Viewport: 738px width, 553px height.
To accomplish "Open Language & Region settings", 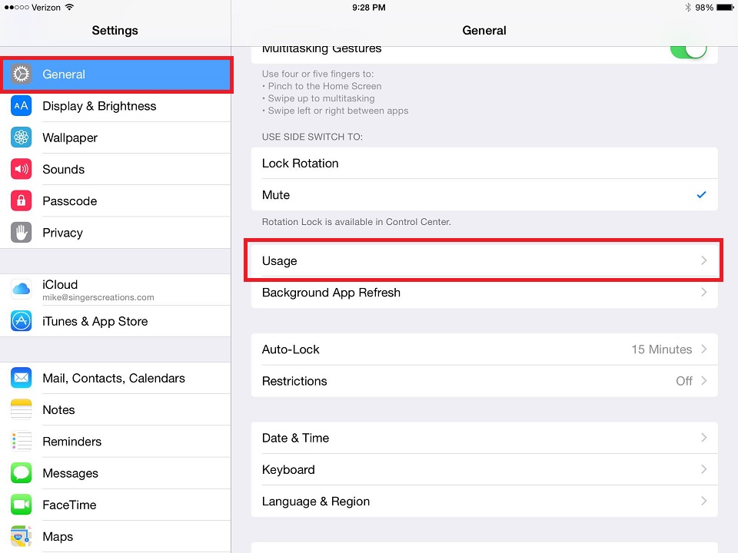I will coord(484,502).
